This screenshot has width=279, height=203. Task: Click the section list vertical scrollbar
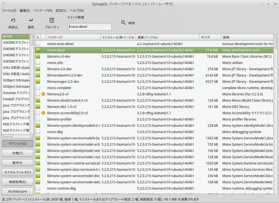31,40
